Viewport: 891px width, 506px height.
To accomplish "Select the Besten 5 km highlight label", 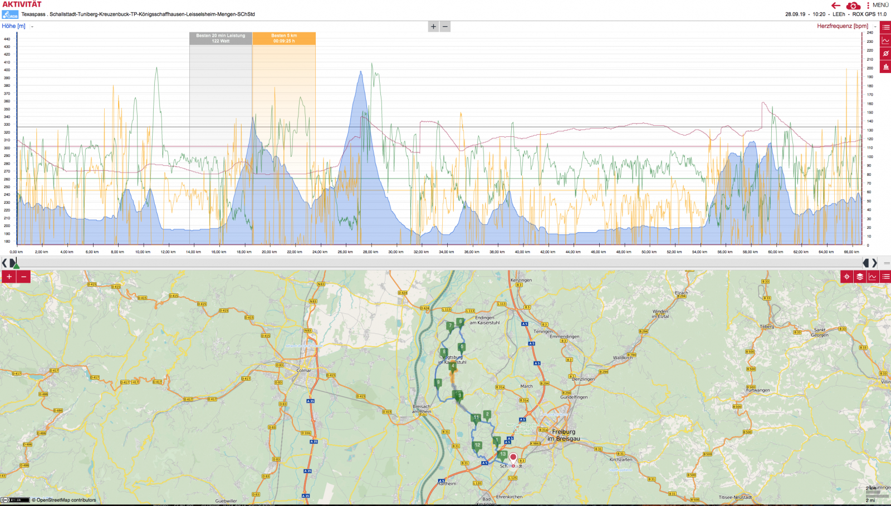I will click(284, 38).
